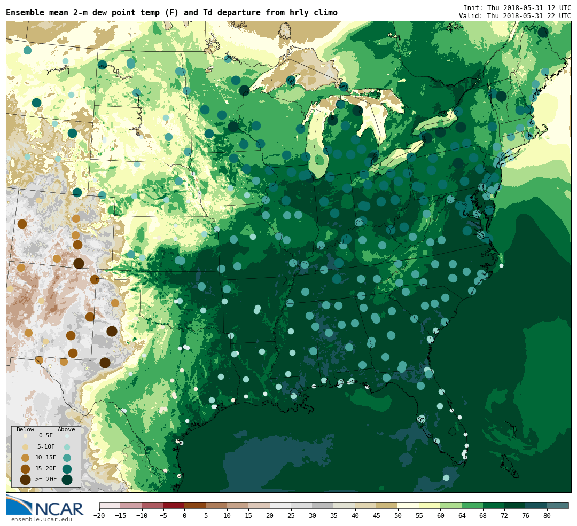The width and height of the screenshot is (577, 526).
Task: Click the '45' colorbar tick label
Action: point(377,516)
